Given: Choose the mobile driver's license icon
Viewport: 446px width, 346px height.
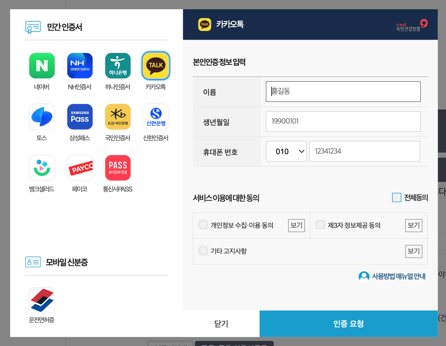Looking at the screenshot, I should [42, 300].
